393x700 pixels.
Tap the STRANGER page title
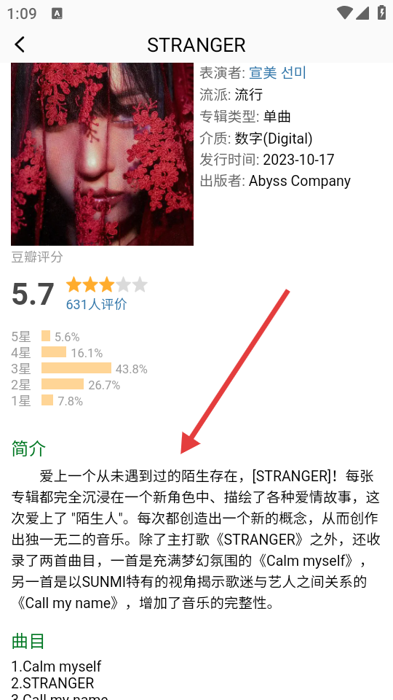[196, 45]
